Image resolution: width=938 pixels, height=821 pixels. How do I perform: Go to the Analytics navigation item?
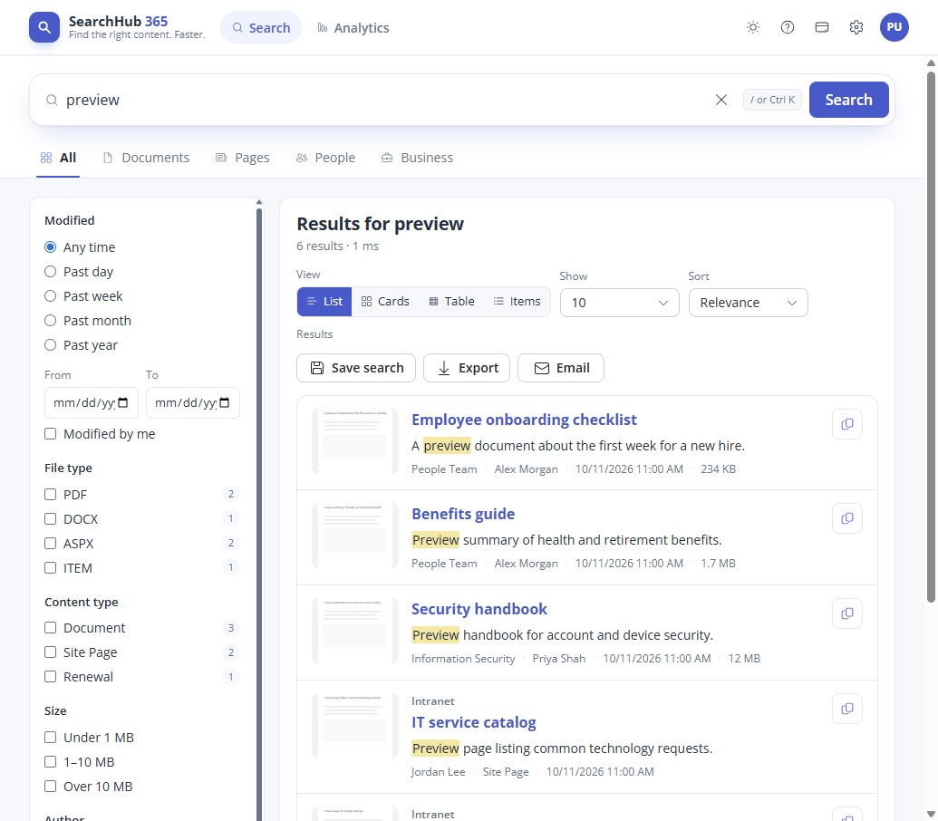353,27
